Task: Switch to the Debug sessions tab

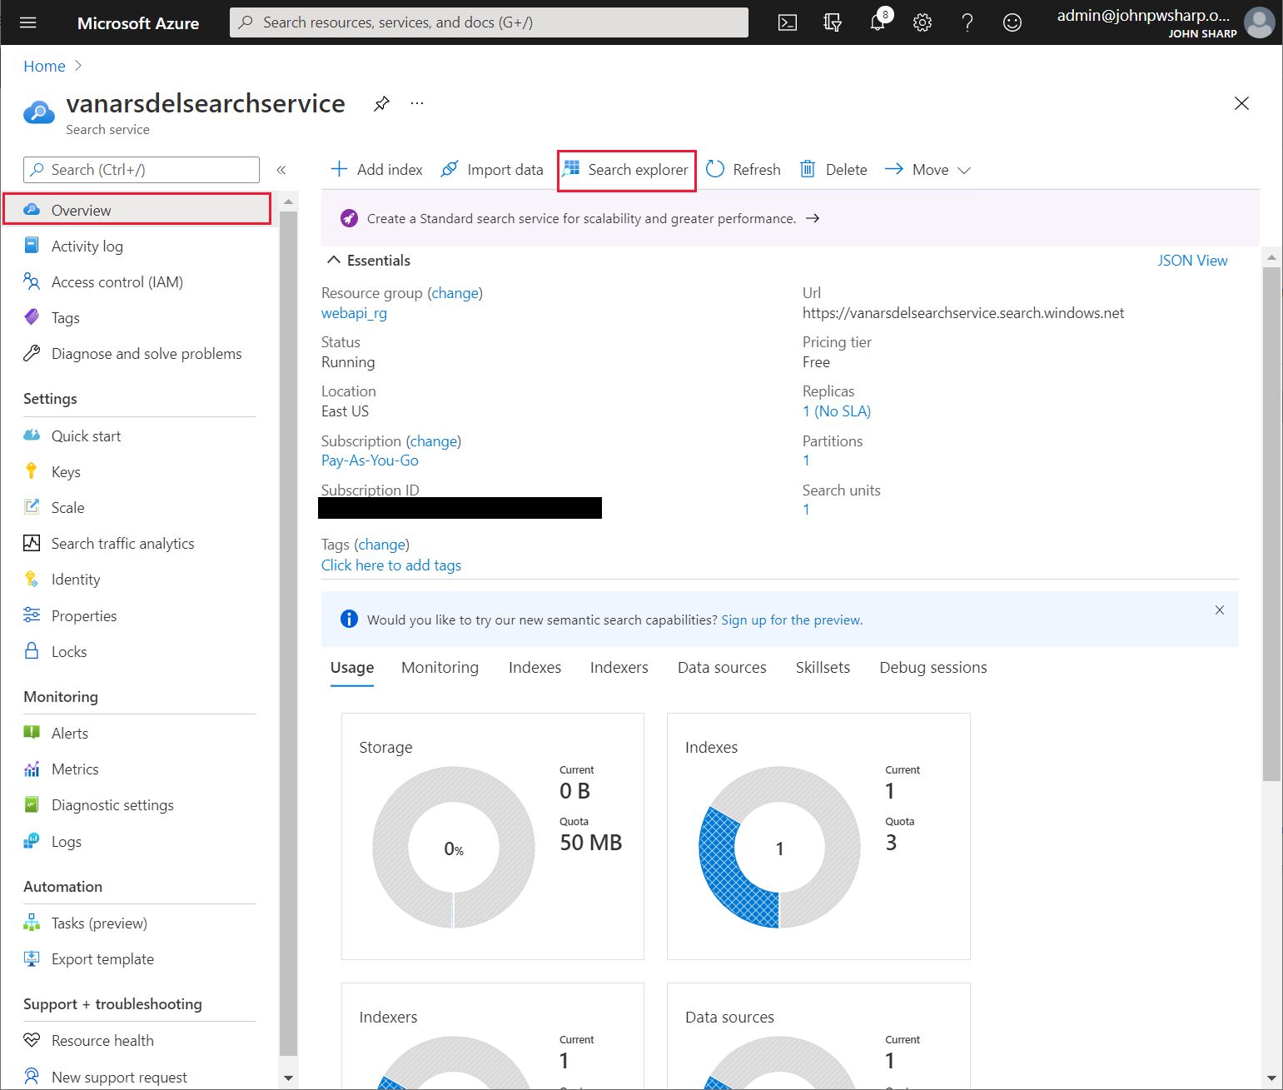Action: click(x=933, y=668)
